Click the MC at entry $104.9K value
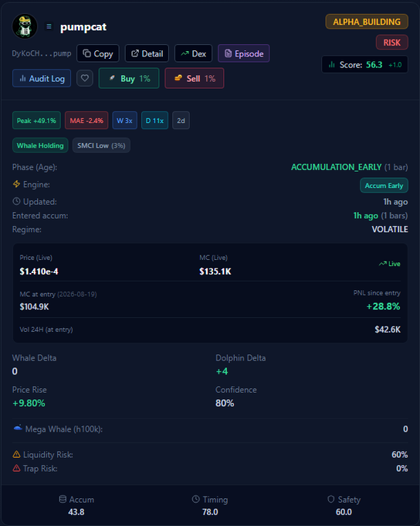 pyautogui.click(x=34, y=306)
